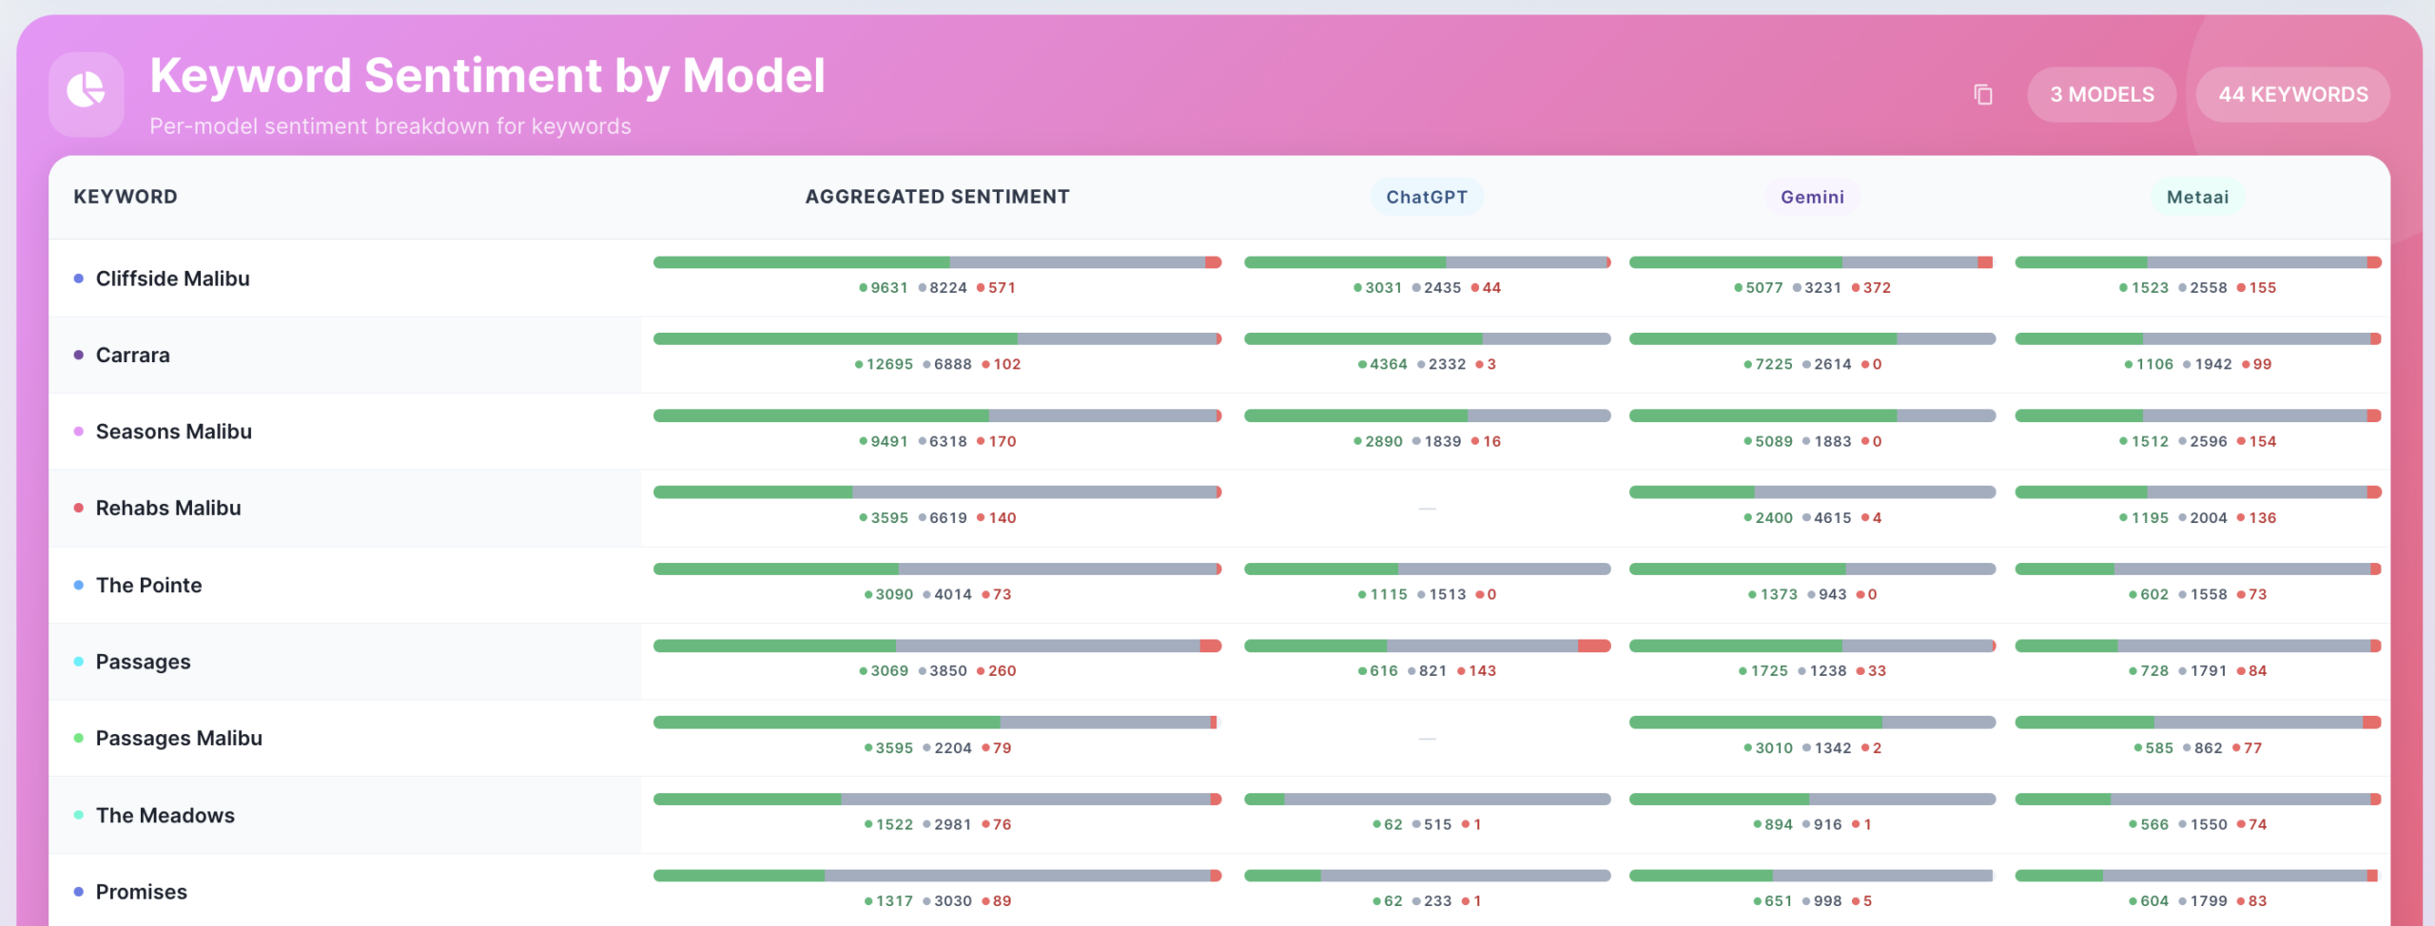2435x926 pixels.
Task: Copy data using the copy icon
Action: (x=1981, y=94)
